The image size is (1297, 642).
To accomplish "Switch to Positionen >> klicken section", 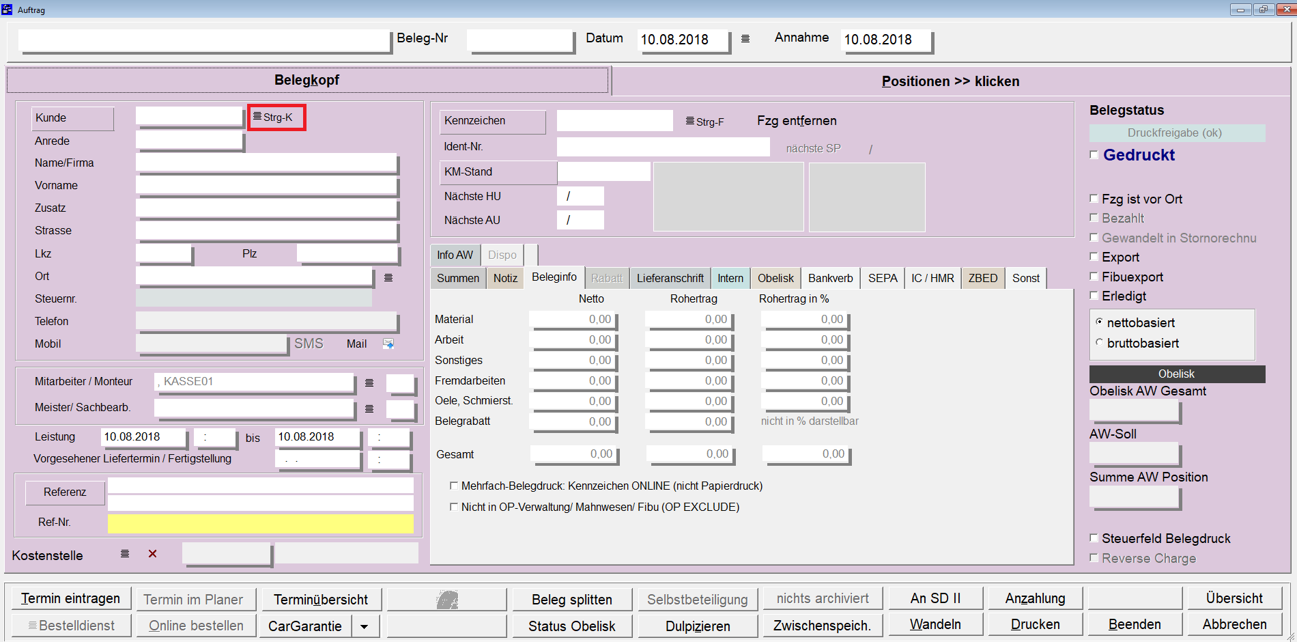I will [951, 81].
